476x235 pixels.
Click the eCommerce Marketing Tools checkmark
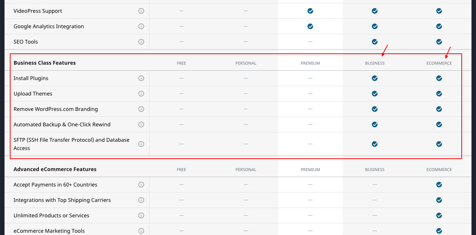click(439, 231)
